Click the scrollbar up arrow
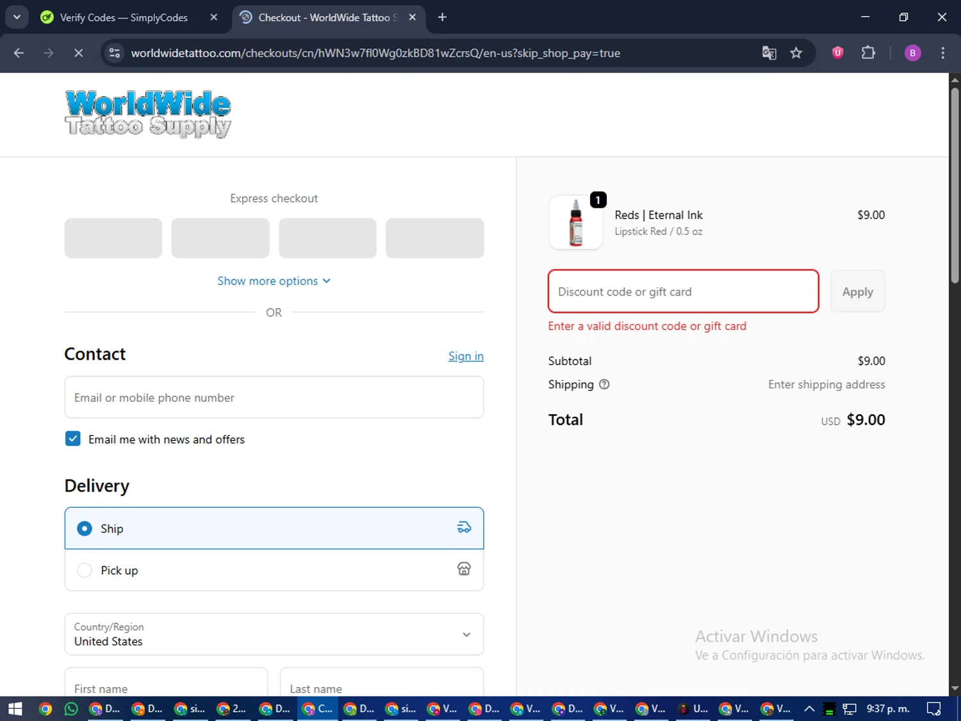 point(955,80)
